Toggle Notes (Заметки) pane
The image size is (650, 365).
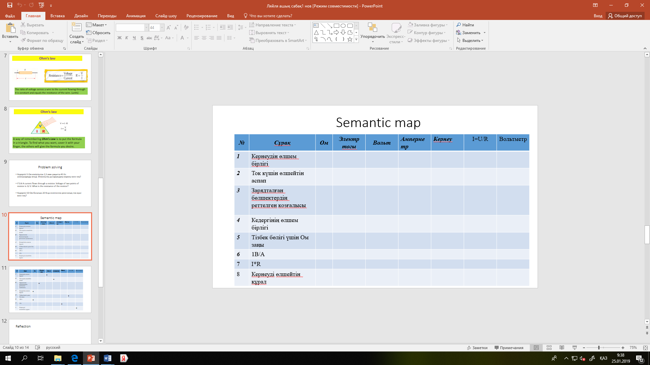click(x=477, y=347)
